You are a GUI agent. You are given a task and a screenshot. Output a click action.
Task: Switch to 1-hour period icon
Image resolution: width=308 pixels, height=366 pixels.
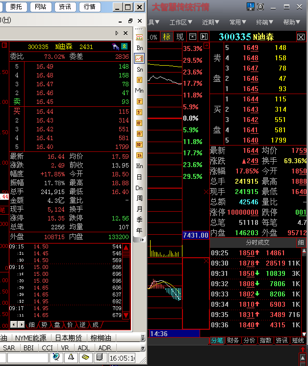pos(139,155)
